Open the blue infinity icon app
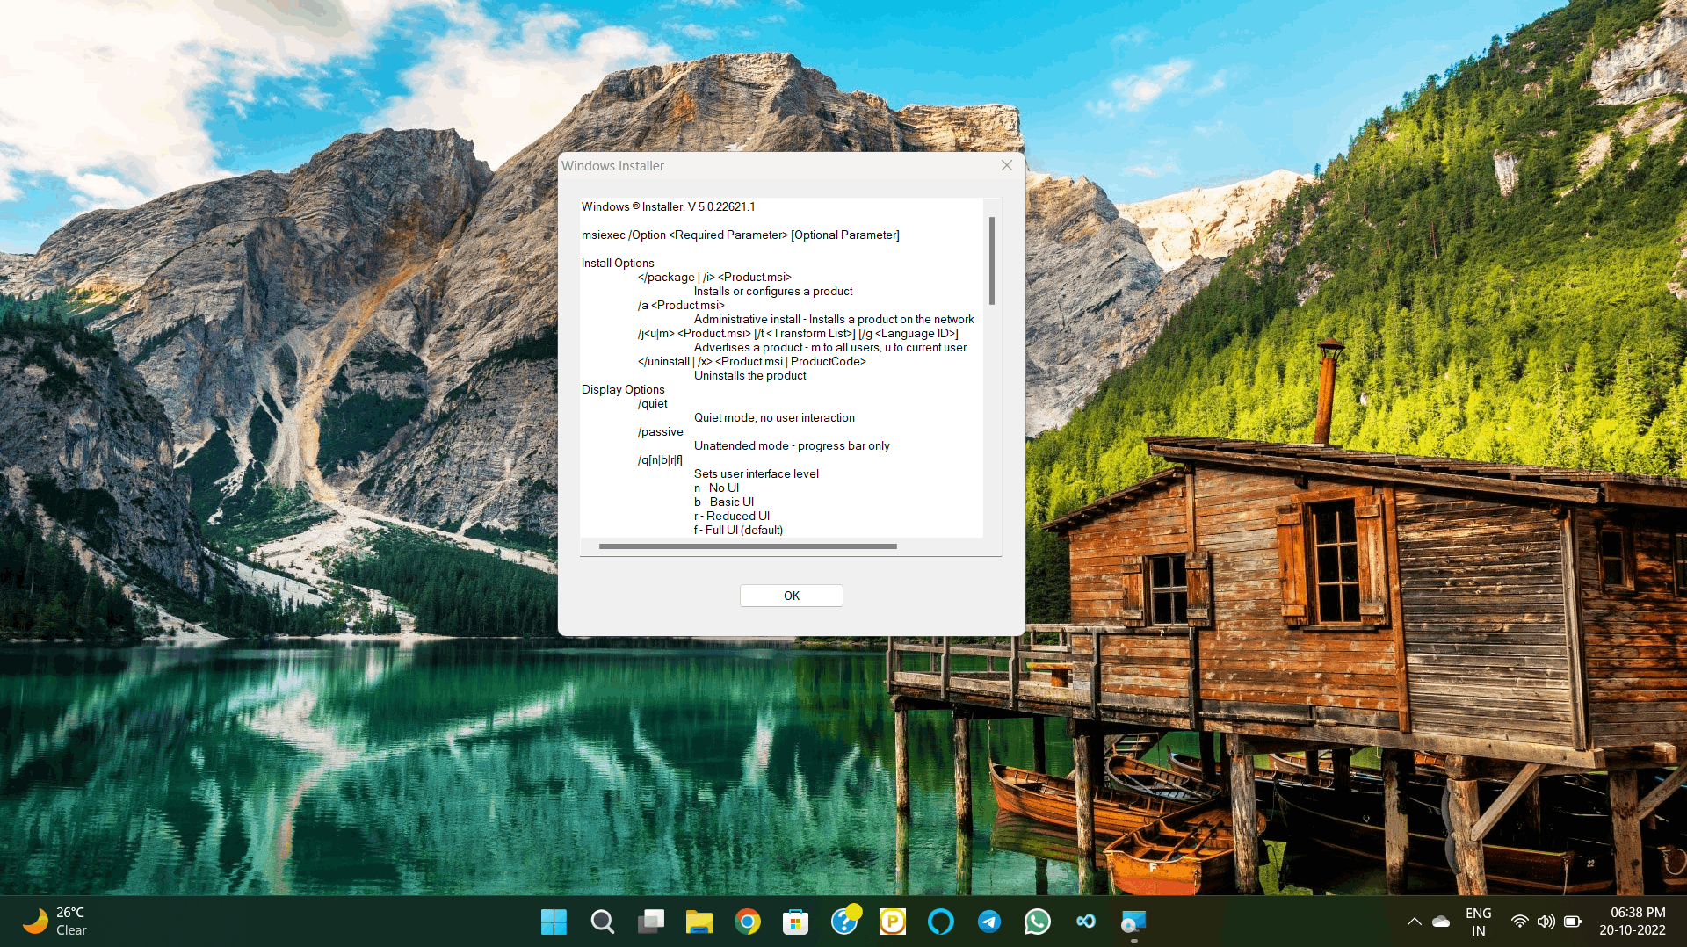The image size is (1687, 947). (1086, 922)
